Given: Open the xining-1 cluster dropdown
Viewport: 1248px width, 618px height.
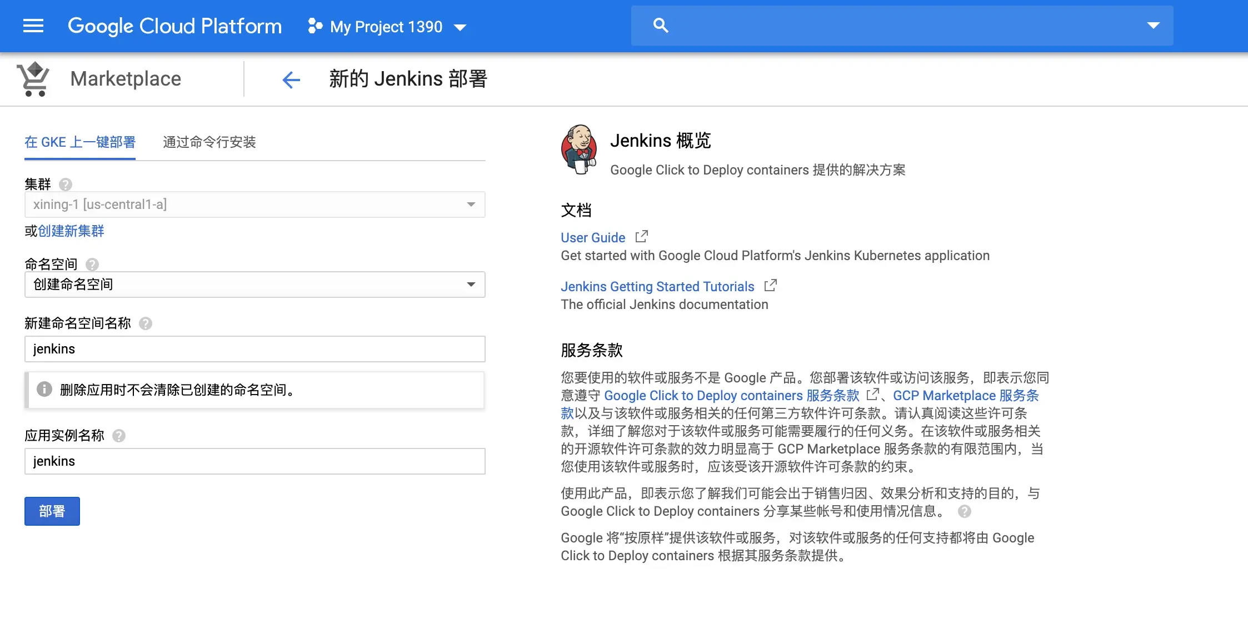Looking at the screenshot, I should [x=254, y=205].
